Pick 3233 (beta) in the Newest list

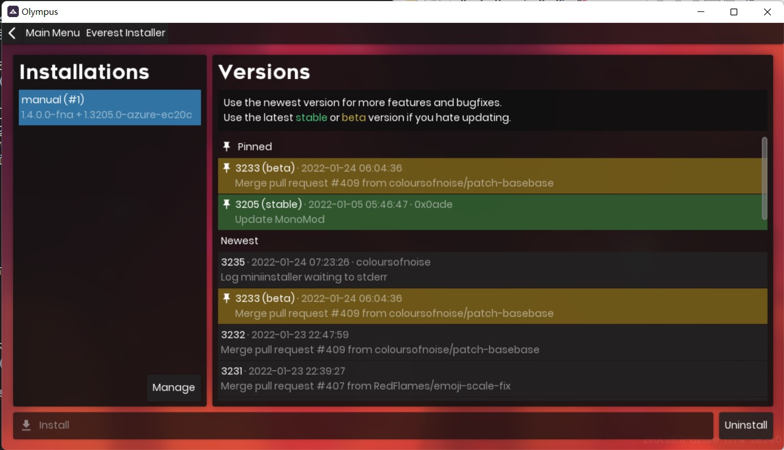tap(492, 306)
